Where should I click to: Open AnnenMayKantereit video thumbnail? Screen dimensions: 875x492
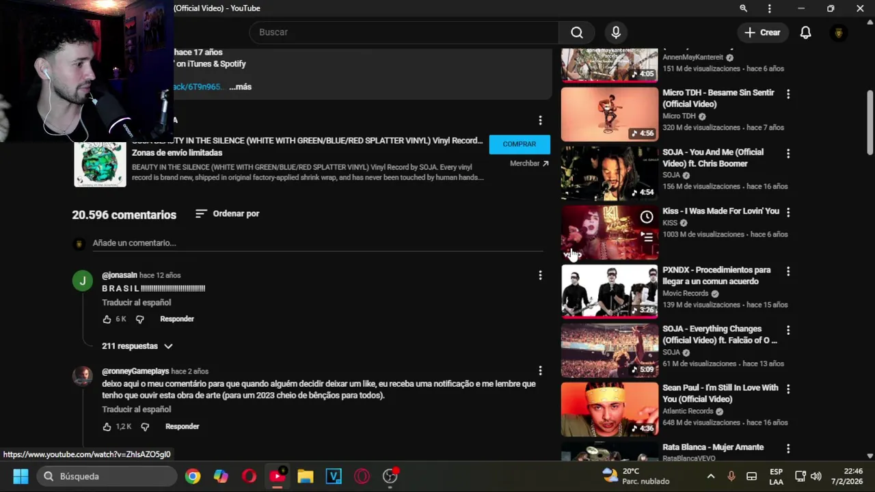click(610, 64)
